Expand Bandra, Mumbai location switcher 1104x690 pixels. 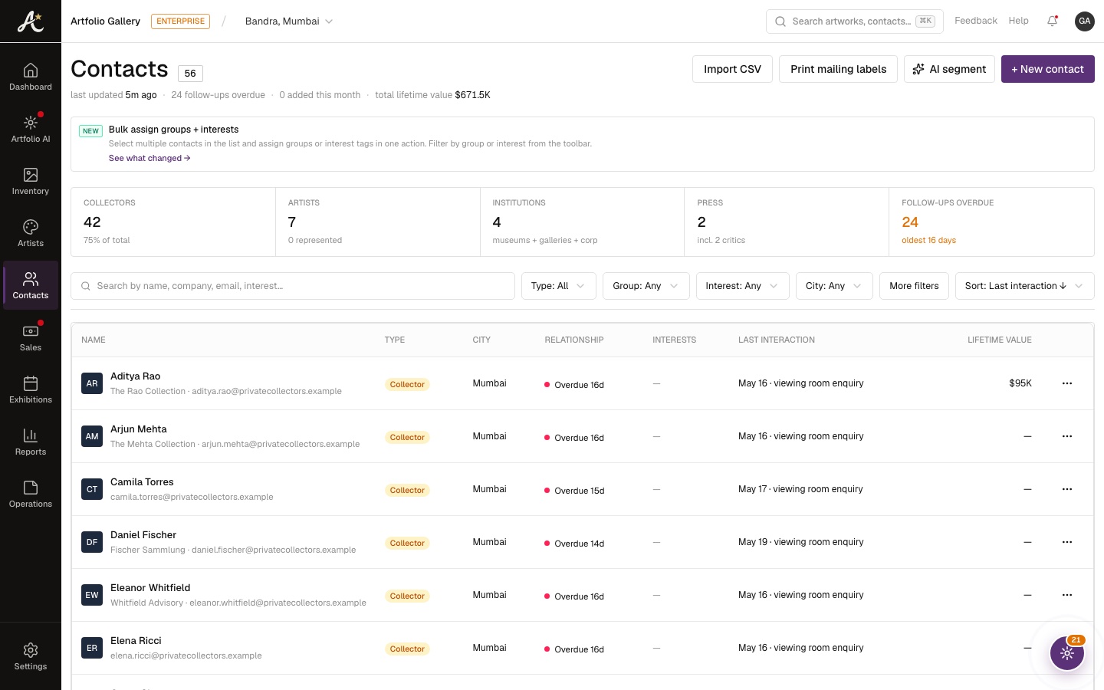tap(289, 21)
